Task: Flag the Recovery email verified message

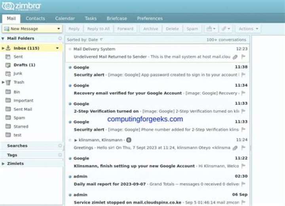Action: click(243, 93)
